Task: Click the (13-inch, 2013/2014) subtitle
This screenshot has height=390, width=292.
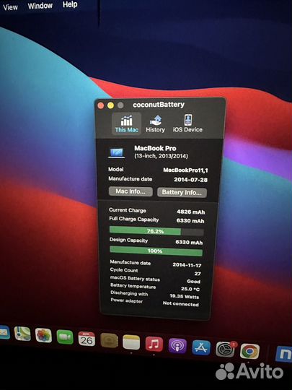Action: point(162,156)
